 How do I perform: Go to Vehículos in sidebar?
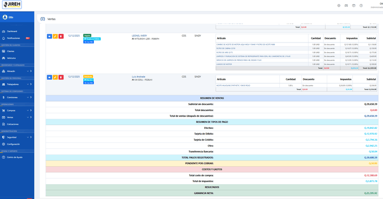(11, 58)
